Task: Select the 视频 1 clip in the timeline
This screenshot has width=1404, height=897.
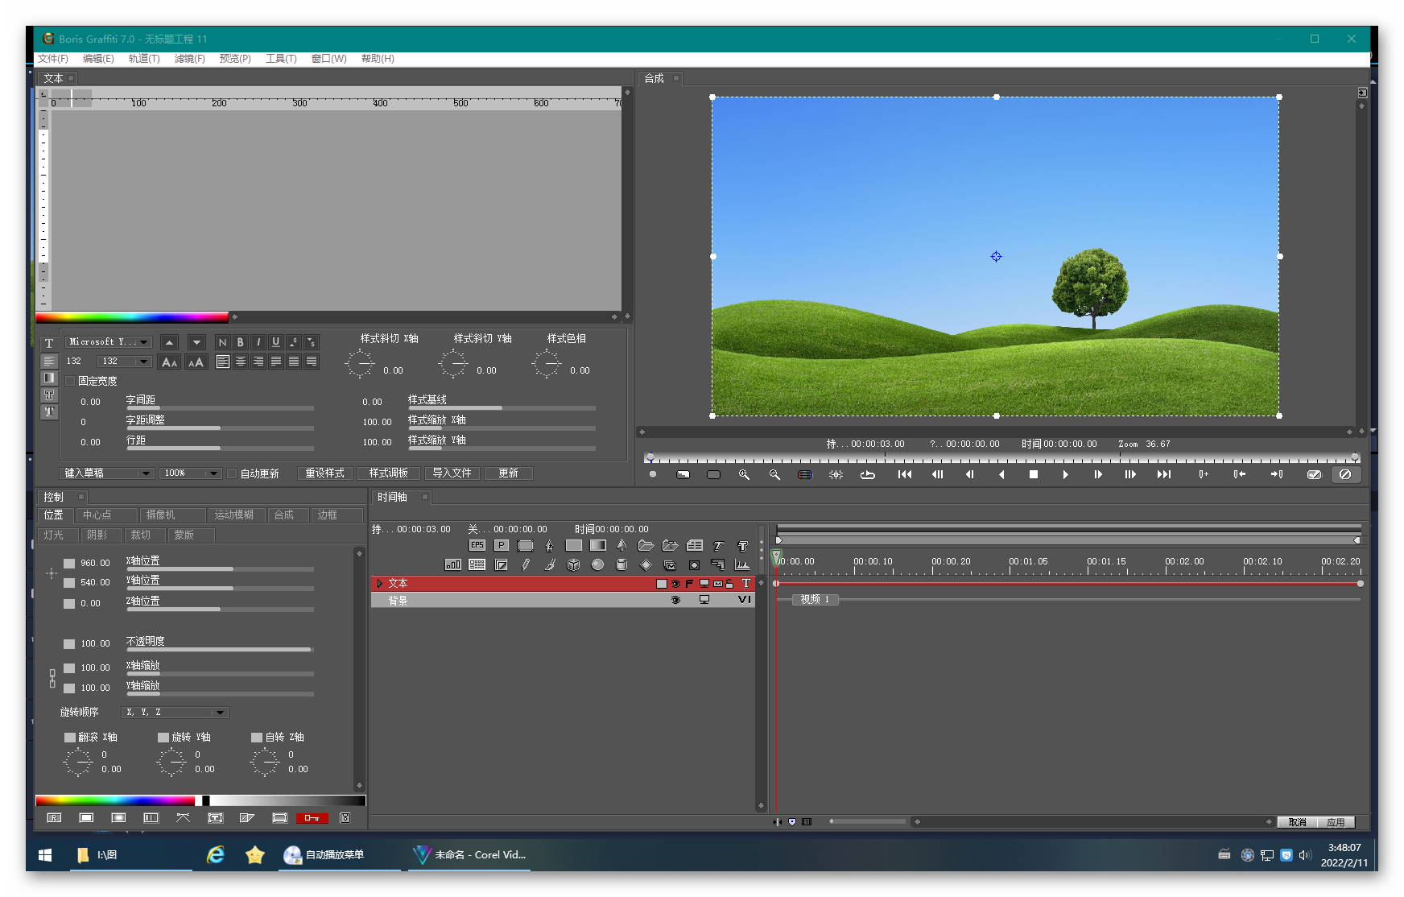Action: click(815, 600)
